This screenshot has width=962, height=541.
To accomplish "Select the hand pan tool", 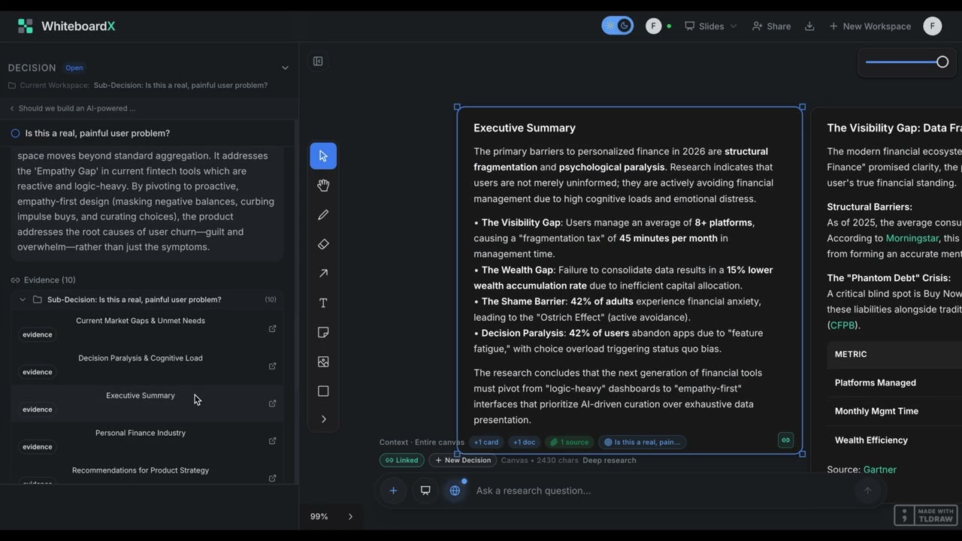I will [x=323, y=186].
